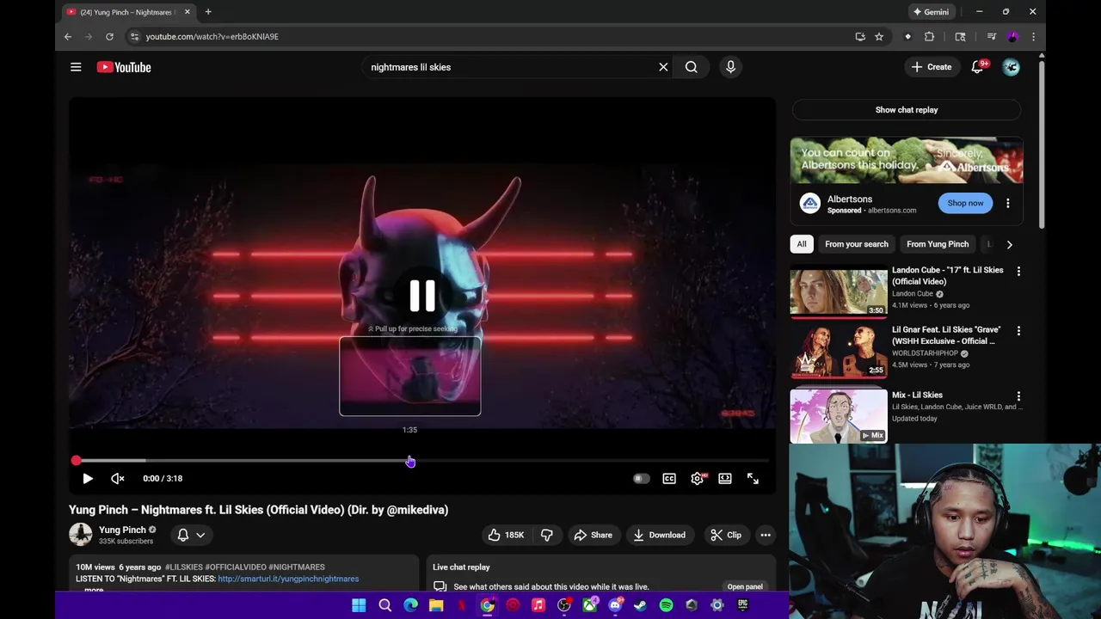Open a new browser tab
The width and height of the screenshot is (1101, 619).
point(208,12)
